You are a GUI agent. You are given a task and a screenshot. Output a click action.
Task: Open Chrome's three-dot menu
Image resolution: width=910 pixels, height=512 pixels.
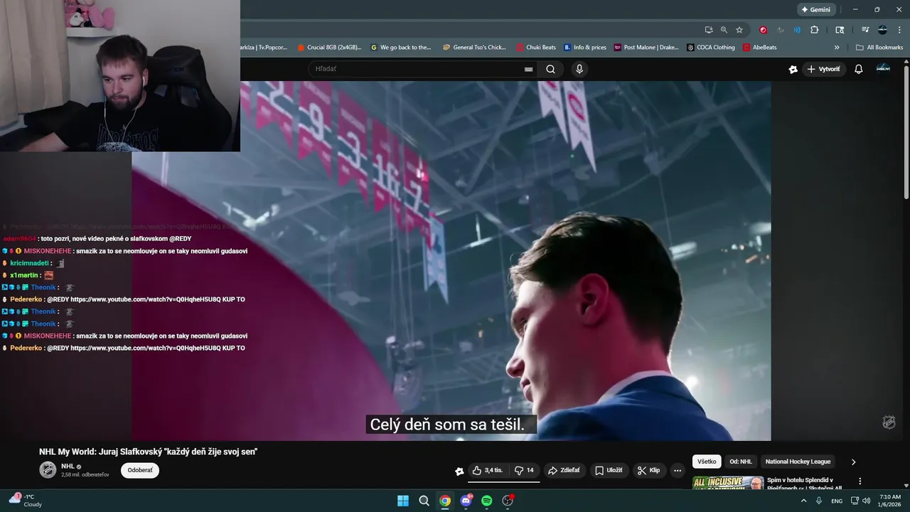pos(899,30)
